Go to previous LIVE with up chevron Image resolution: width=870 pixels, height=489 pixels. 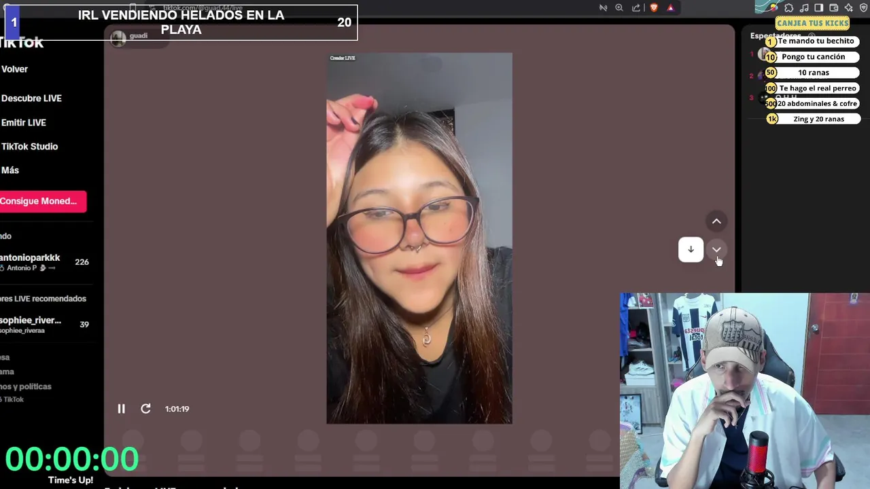point(716,221)
